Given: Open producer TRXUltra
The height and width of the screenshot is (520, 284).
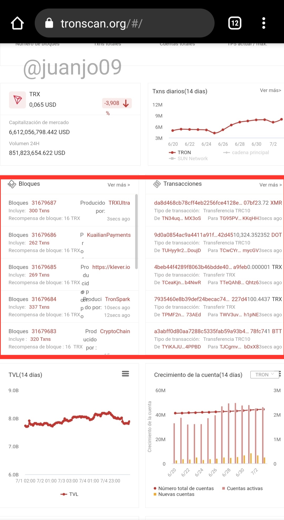Looking at the screenshot, I should [x=119, y=203].
